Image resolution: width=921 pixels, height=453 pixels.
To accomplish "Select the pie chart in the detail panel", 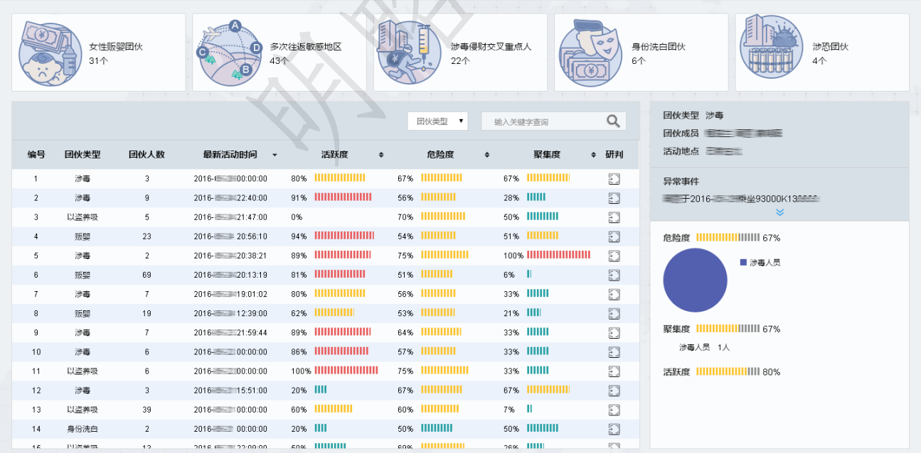I will (x=695, y=280).
